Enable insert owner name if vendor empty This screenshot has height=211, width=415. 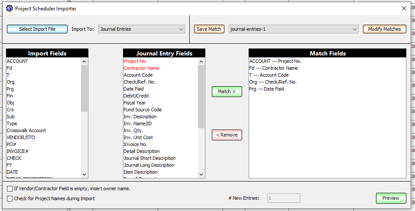pos(10,189)
